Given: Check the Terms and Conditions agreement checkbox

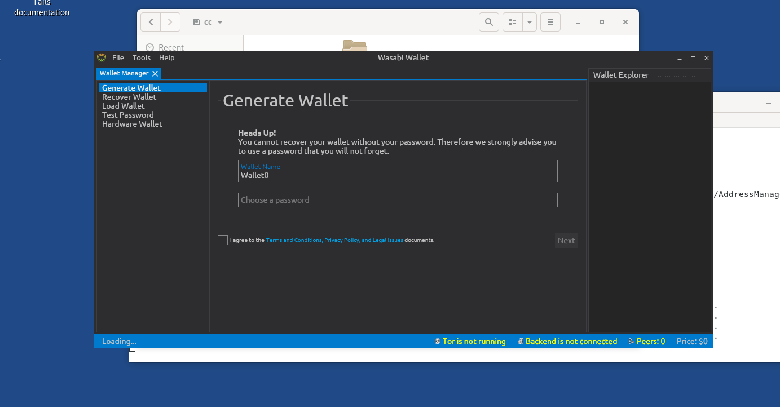Looking at the screenshot, I should [222, 240].
